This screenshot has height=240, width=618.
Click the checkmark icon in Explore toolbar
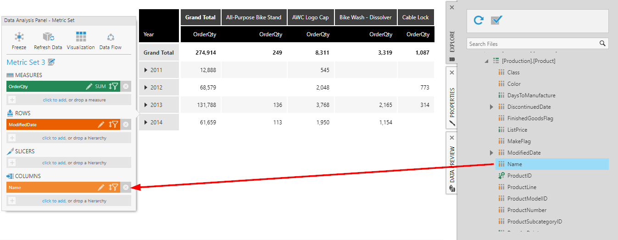[x=496, y=20]
